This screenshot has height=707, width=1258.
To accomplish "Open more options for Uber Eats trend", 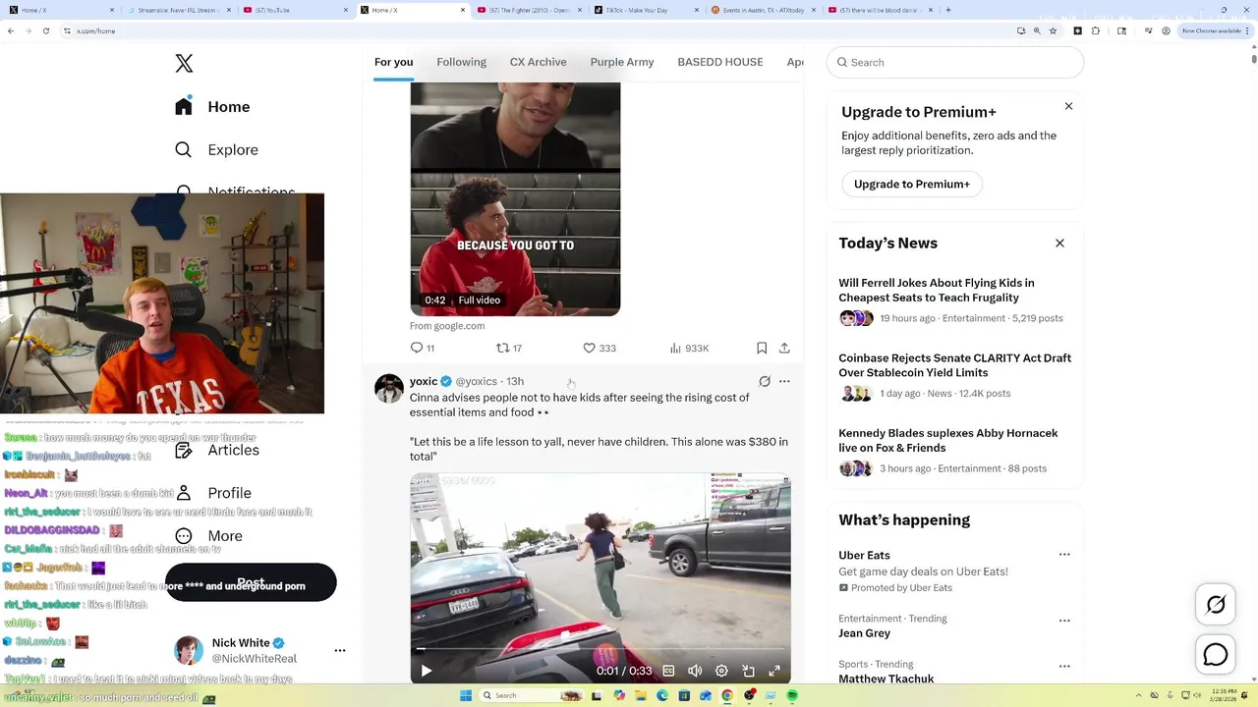I will (1063, 555).
